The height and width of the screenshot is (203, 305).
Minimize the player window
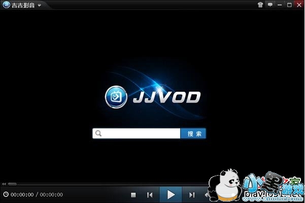point(280,5)
